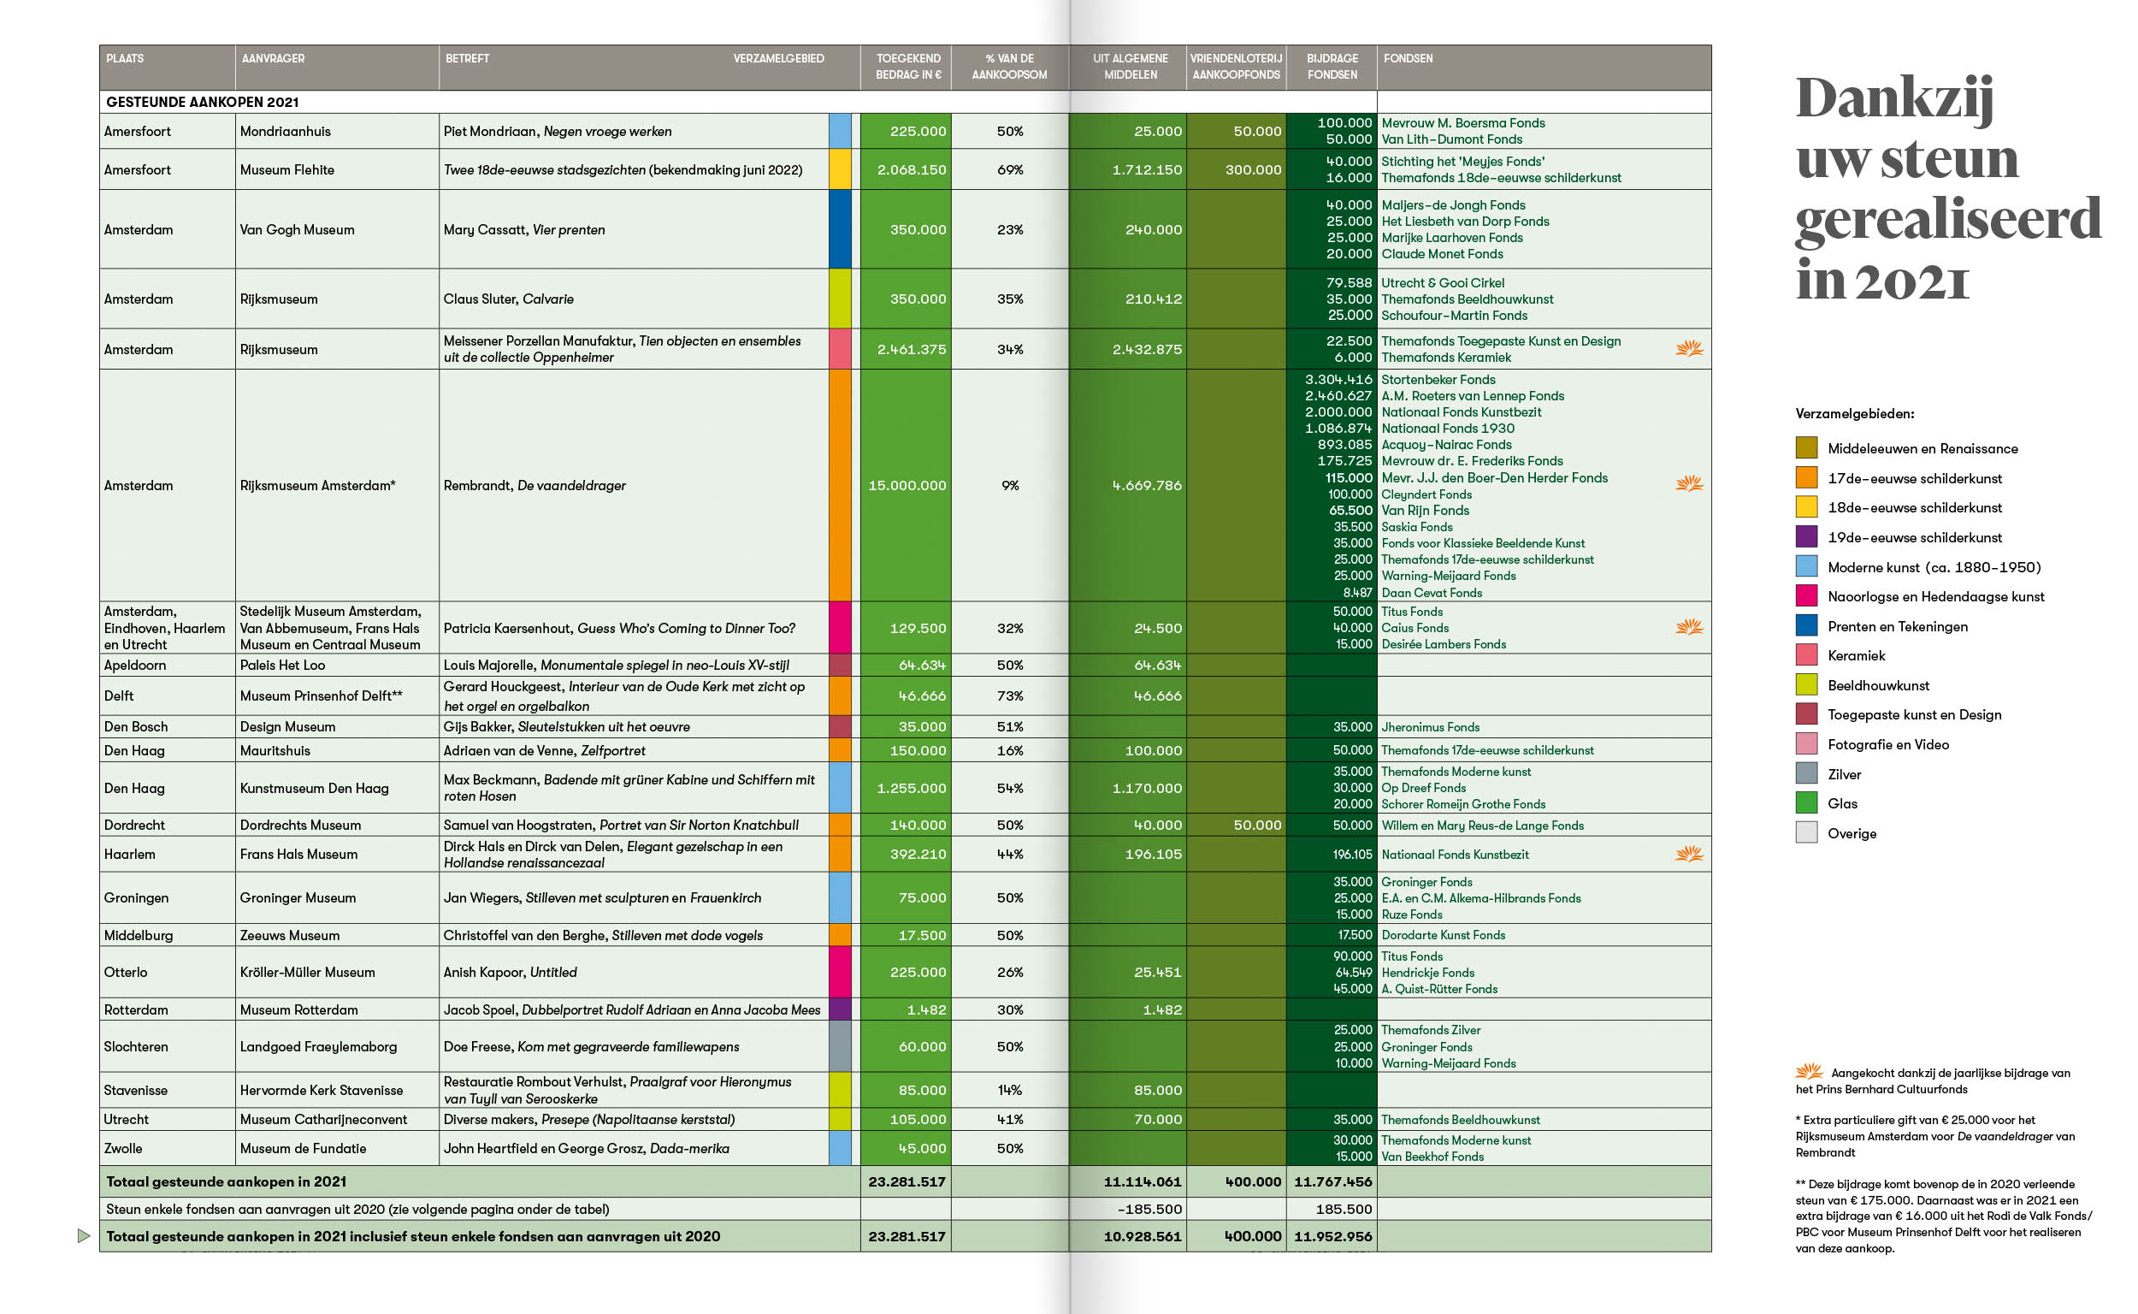Click the 17de-eeuwse schilderkunst orange legend swatch
The height and width of the screenshot is (1314, 2138).
(x=1806, y=478)
